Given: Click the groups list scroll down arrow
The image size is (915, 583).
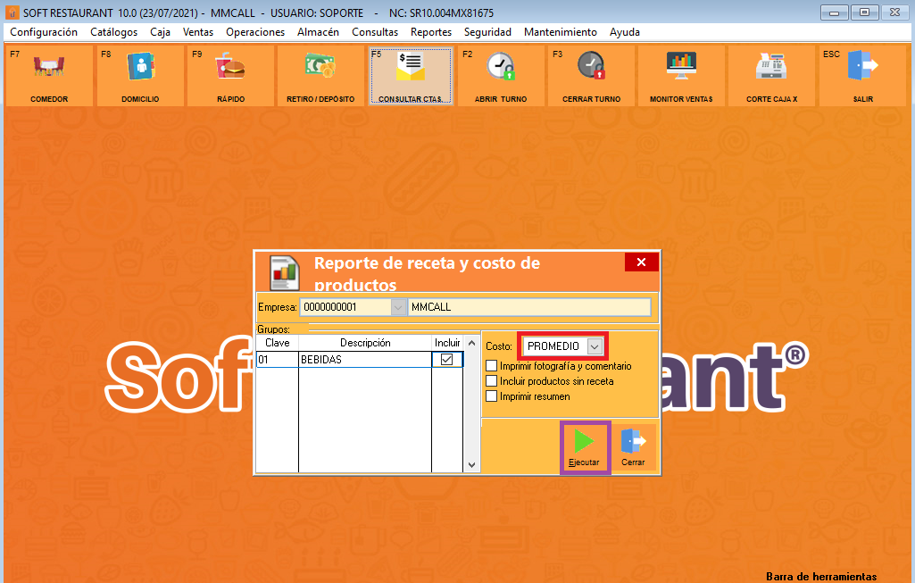Looking at the screenshot, I should [472, 465].
